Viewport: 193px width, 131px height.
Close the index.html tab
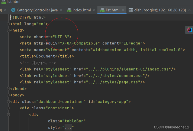[x=94, y=10]
